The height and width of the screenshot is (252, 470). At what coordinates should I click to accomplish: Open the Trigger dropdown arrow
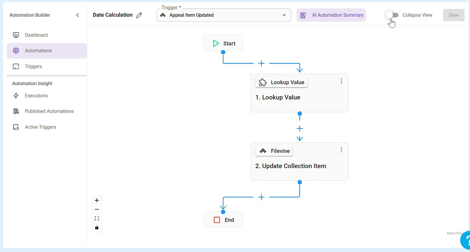pos(284,15)
